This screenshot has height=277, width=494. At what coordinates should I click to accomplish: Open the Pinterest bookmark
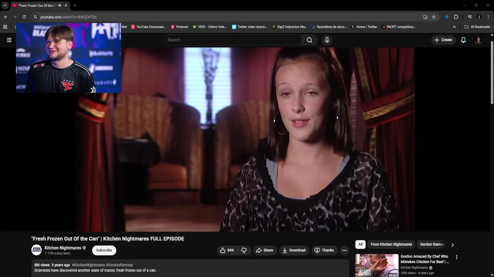pos(179,27)
